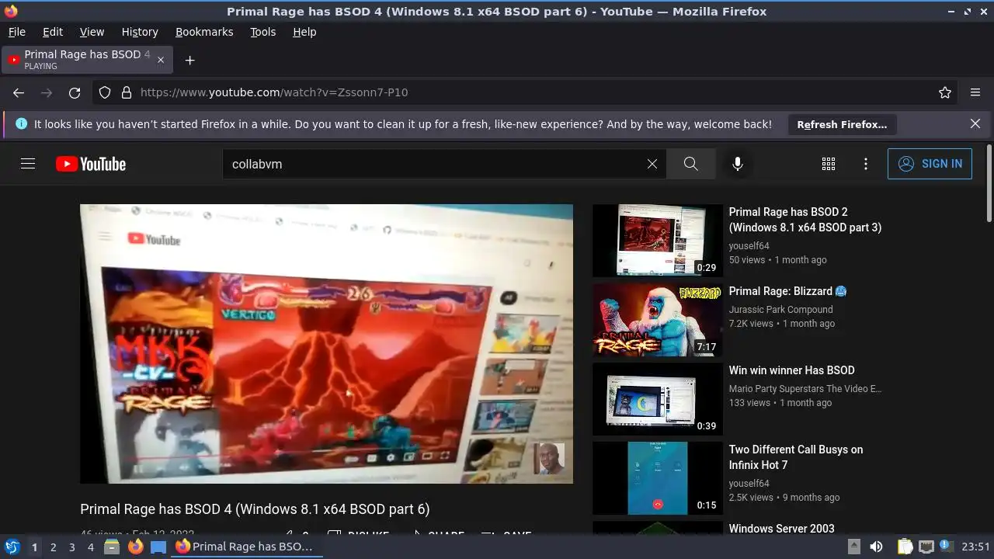The height and width of the screenshot is (559, 994).
Task: Open Windows Server 2003 video title
Action: click(781, 529)
